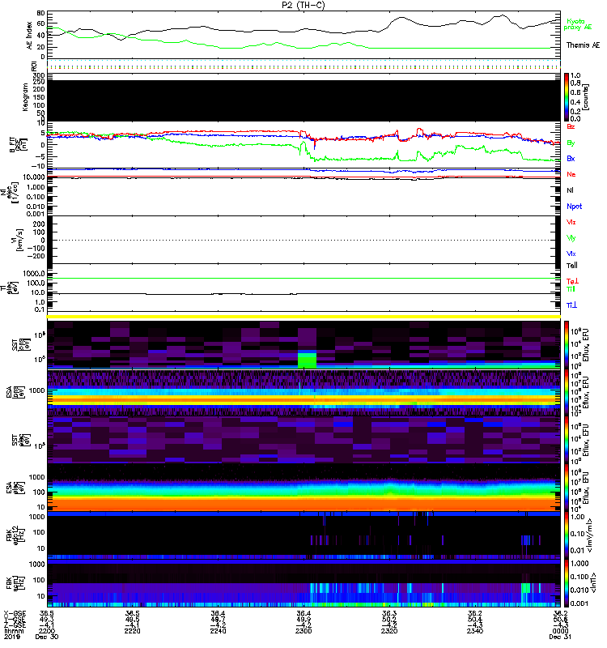Viewport: 607px width, 648px height.
Task: Click the 2300 time axis label
Action: pyautogui.click(x=303, y=631)
